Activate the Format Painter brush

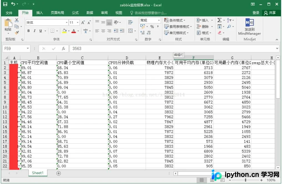tap(17, 33)
